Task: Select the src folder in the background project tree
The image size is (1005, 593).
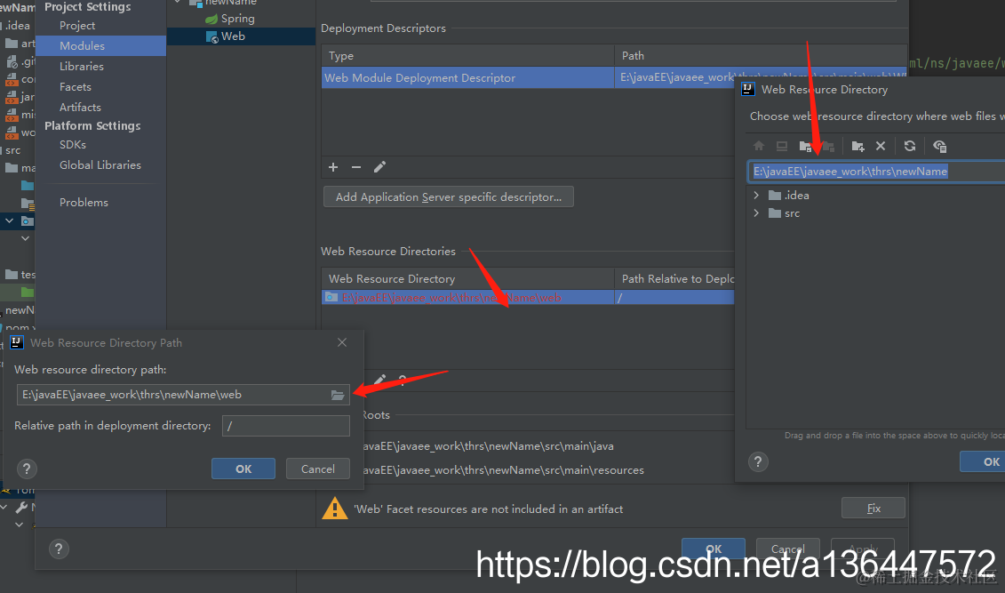Action: [12, 150]
